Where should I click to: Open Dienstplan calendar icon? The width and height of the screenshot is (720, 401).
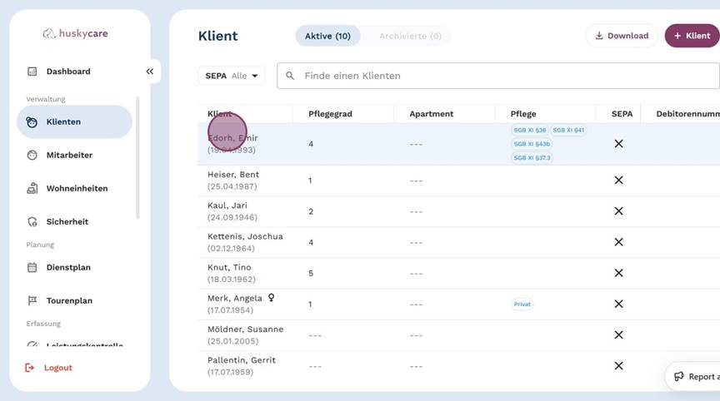[32, 268]
